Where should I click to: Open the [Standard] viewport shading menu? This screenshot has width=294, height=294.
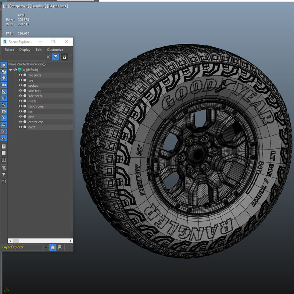(x=38, y=6)
